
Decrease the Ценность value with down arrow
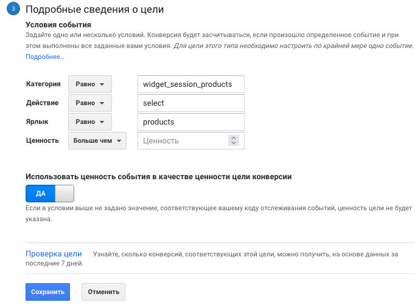click(x=234, y=144)
